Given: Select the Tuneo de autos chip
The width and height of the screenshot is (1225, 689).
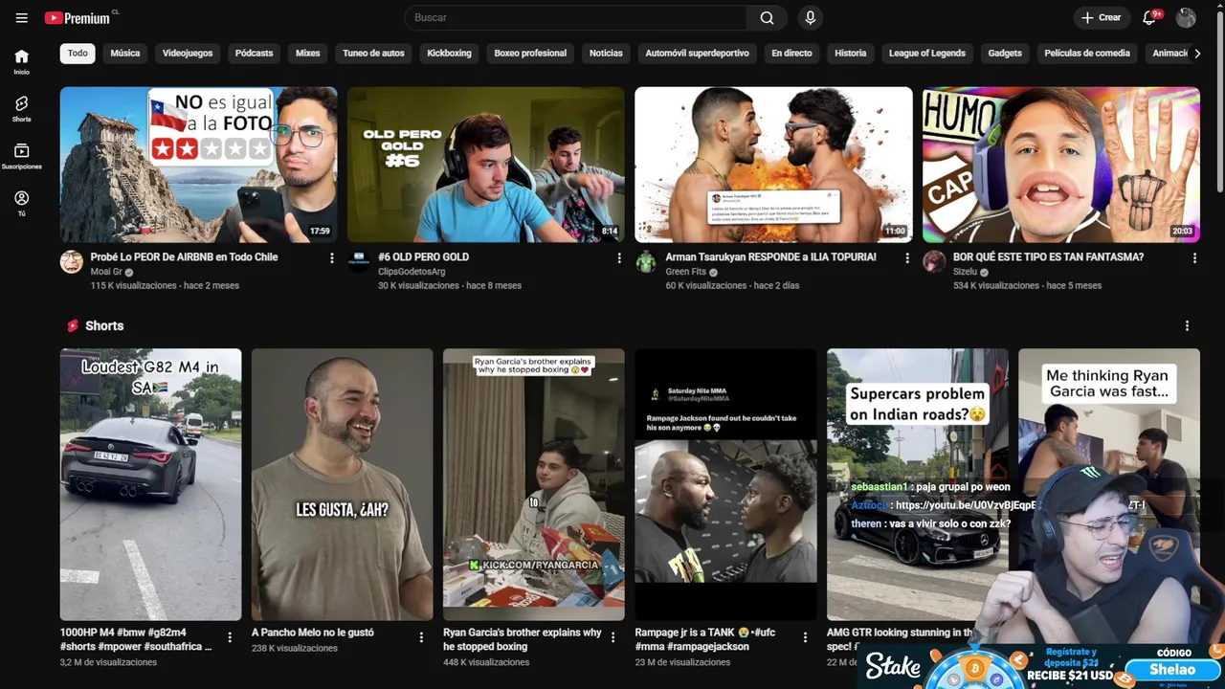Looking at the screenshot, I should pos(373,54).
